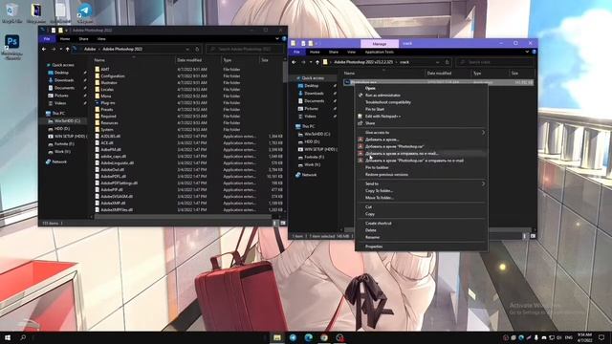Go up one folder in the crack window

317,62
